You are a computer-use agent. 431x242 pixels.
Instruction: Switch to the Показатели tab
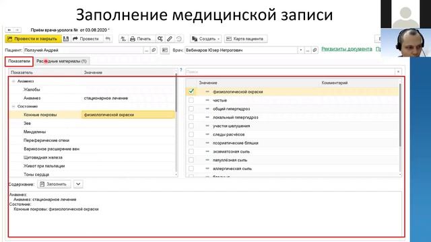(19, 61)
